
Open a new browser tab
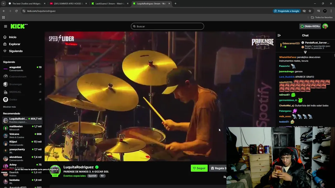click(x=175, y=4)
